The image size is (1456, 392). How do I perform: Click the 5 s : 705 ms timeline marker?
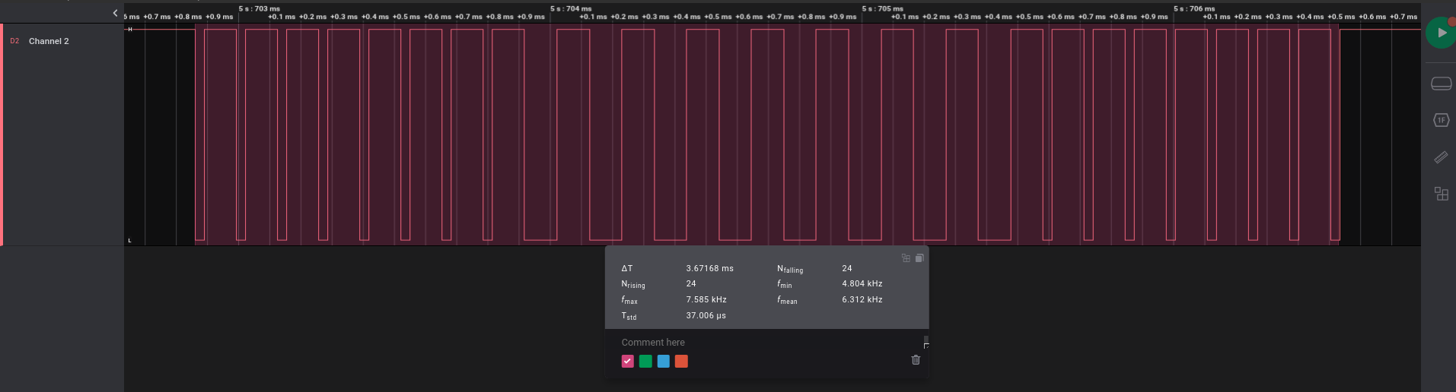click(882, 8)
